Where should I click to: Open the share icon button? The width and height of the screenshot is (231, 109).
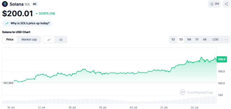(x=226, y=4)
